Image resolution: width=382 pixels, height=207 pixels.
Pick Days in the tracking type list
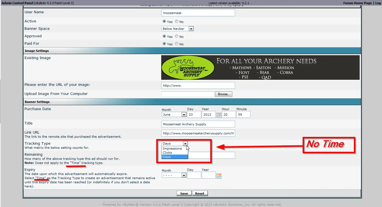click(x=167, y=157)
